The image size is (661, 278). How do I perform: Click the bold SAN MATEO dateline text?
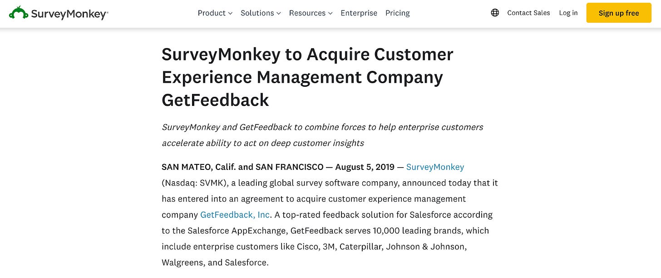[242, 167]
